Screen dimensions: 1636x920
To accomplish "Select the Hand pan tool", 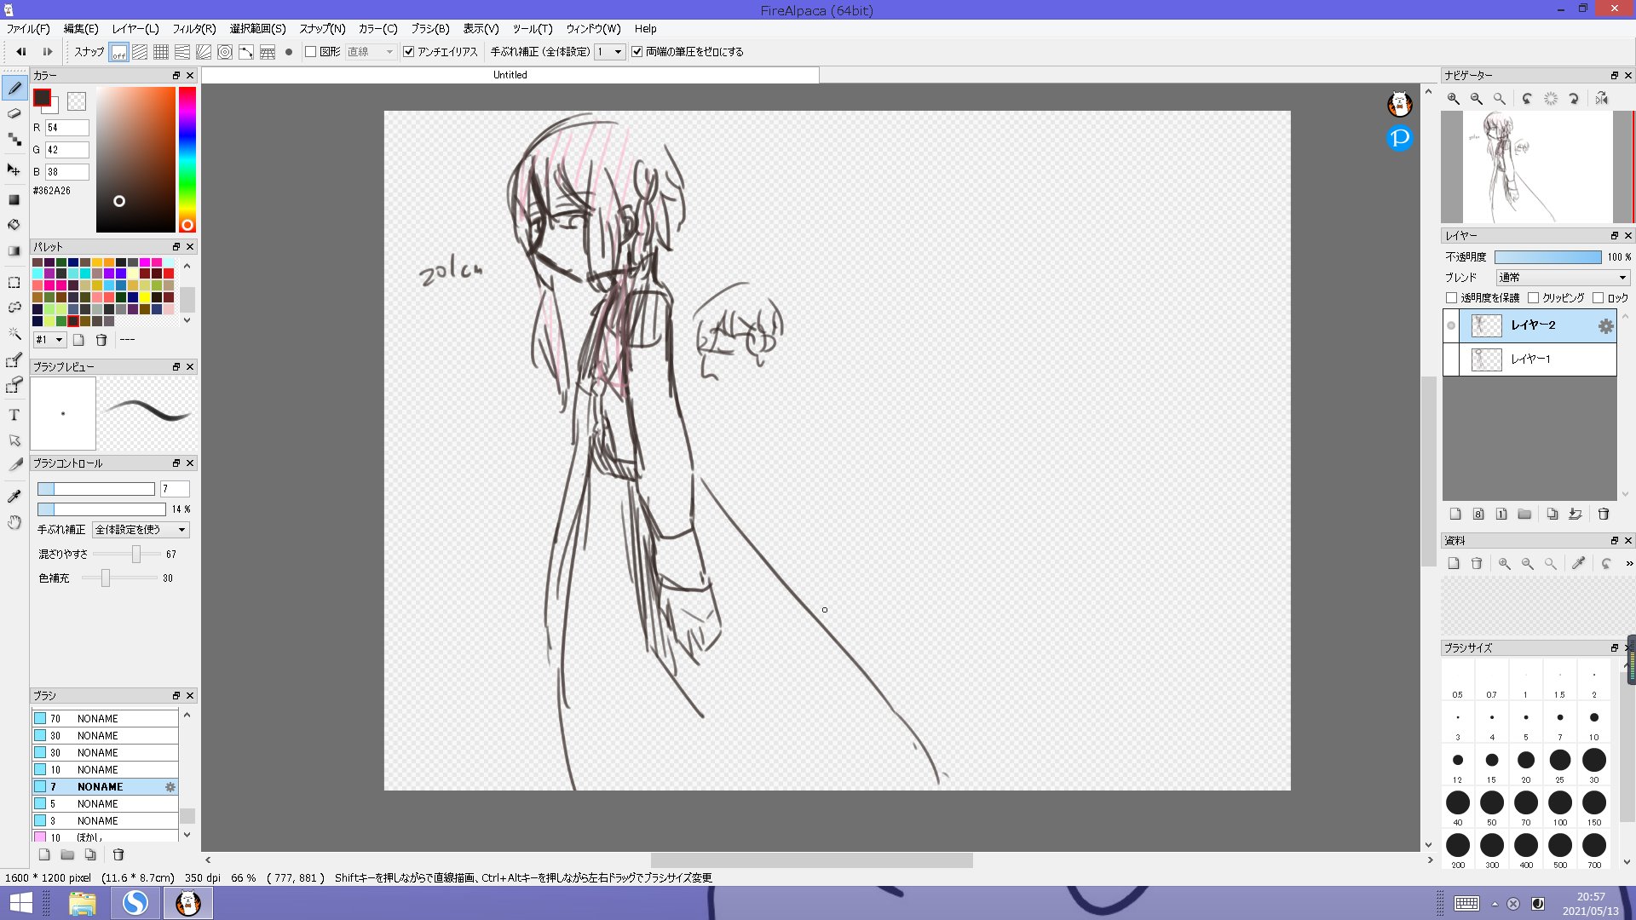I will coord(14,522).
